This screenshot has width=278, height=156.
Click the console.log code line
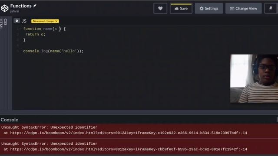[x=53, y=51]
